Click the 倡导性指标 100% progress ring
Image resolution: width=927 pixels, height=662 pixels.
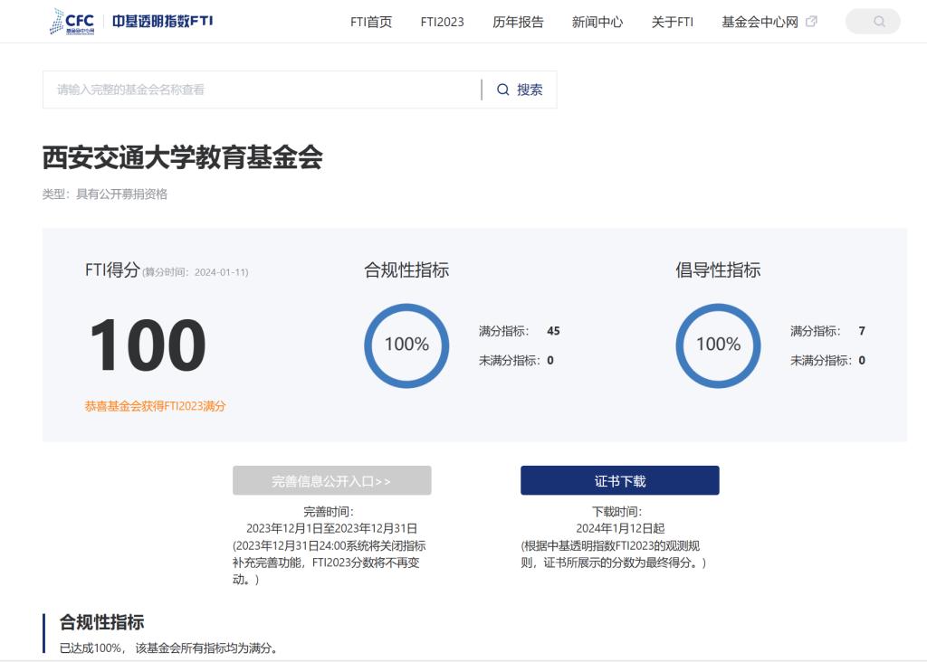(718, 345)
